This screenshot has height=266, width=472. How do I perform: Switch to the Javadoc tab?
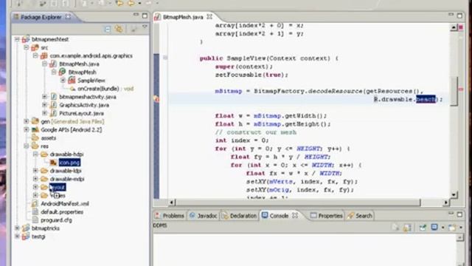tap(204, 216)
